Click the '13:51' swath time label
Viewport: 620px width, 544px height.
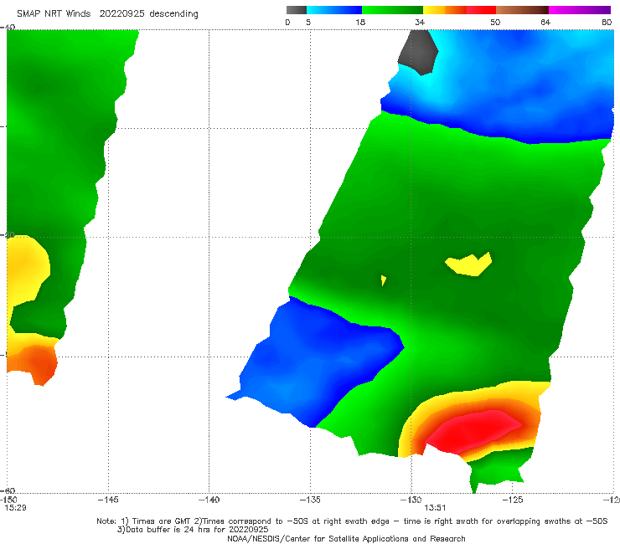435,508
